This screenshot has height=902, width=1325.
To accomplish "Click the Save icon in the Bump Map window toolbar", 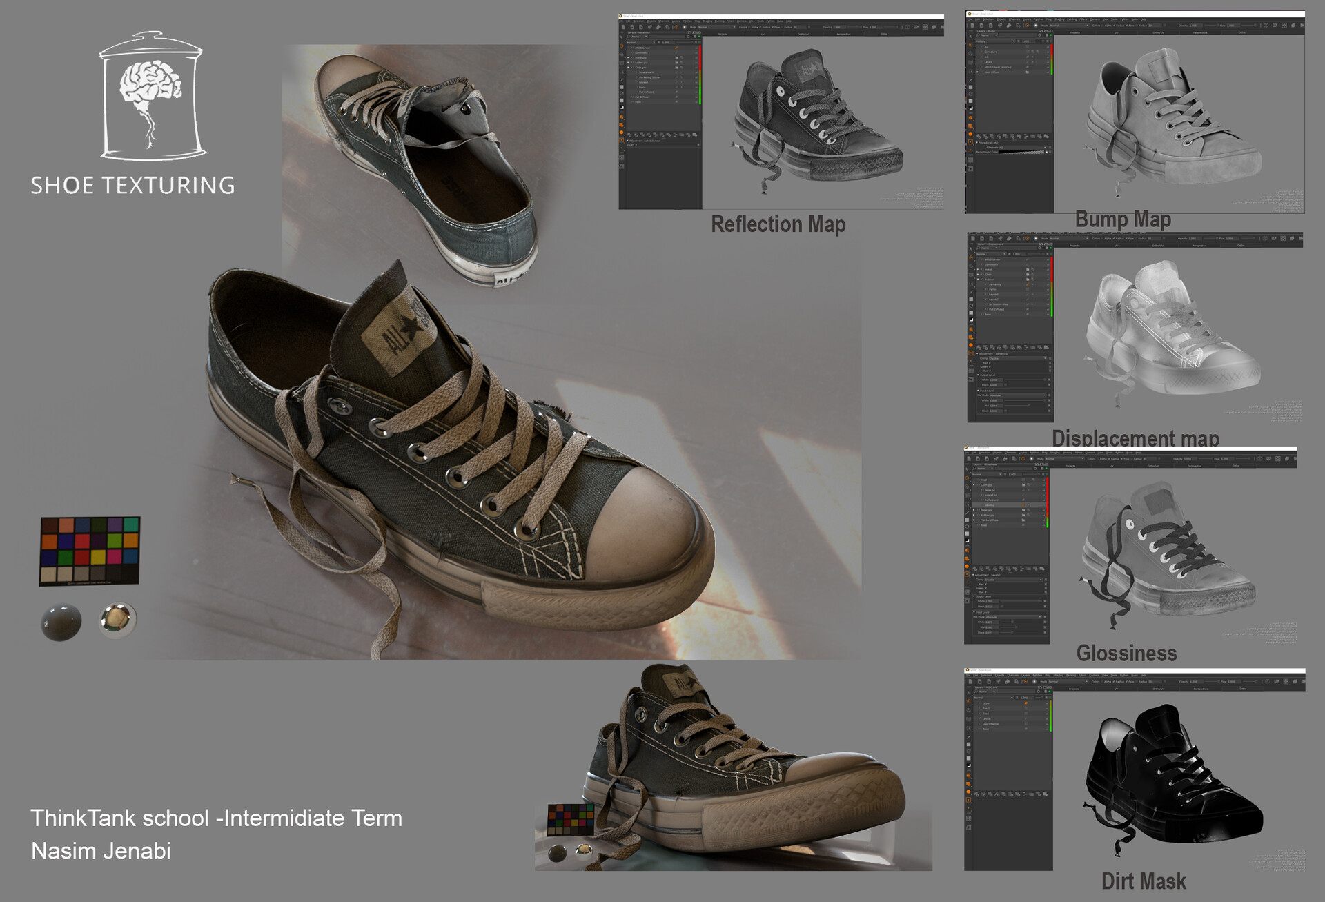I will coord(990,26).
